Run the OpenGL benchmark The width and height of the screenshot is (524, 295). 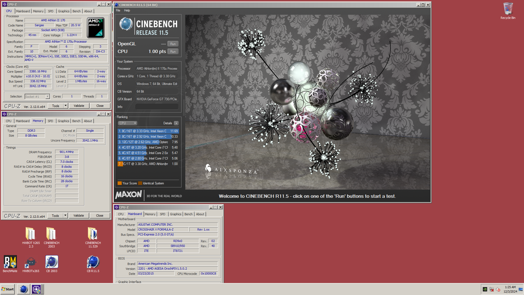coord(173,44)
